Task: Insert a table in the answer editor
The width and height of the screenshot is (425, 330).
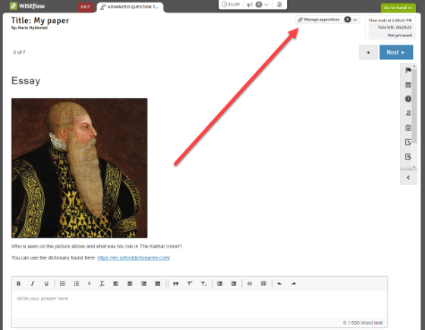Action: click(263, 284)
